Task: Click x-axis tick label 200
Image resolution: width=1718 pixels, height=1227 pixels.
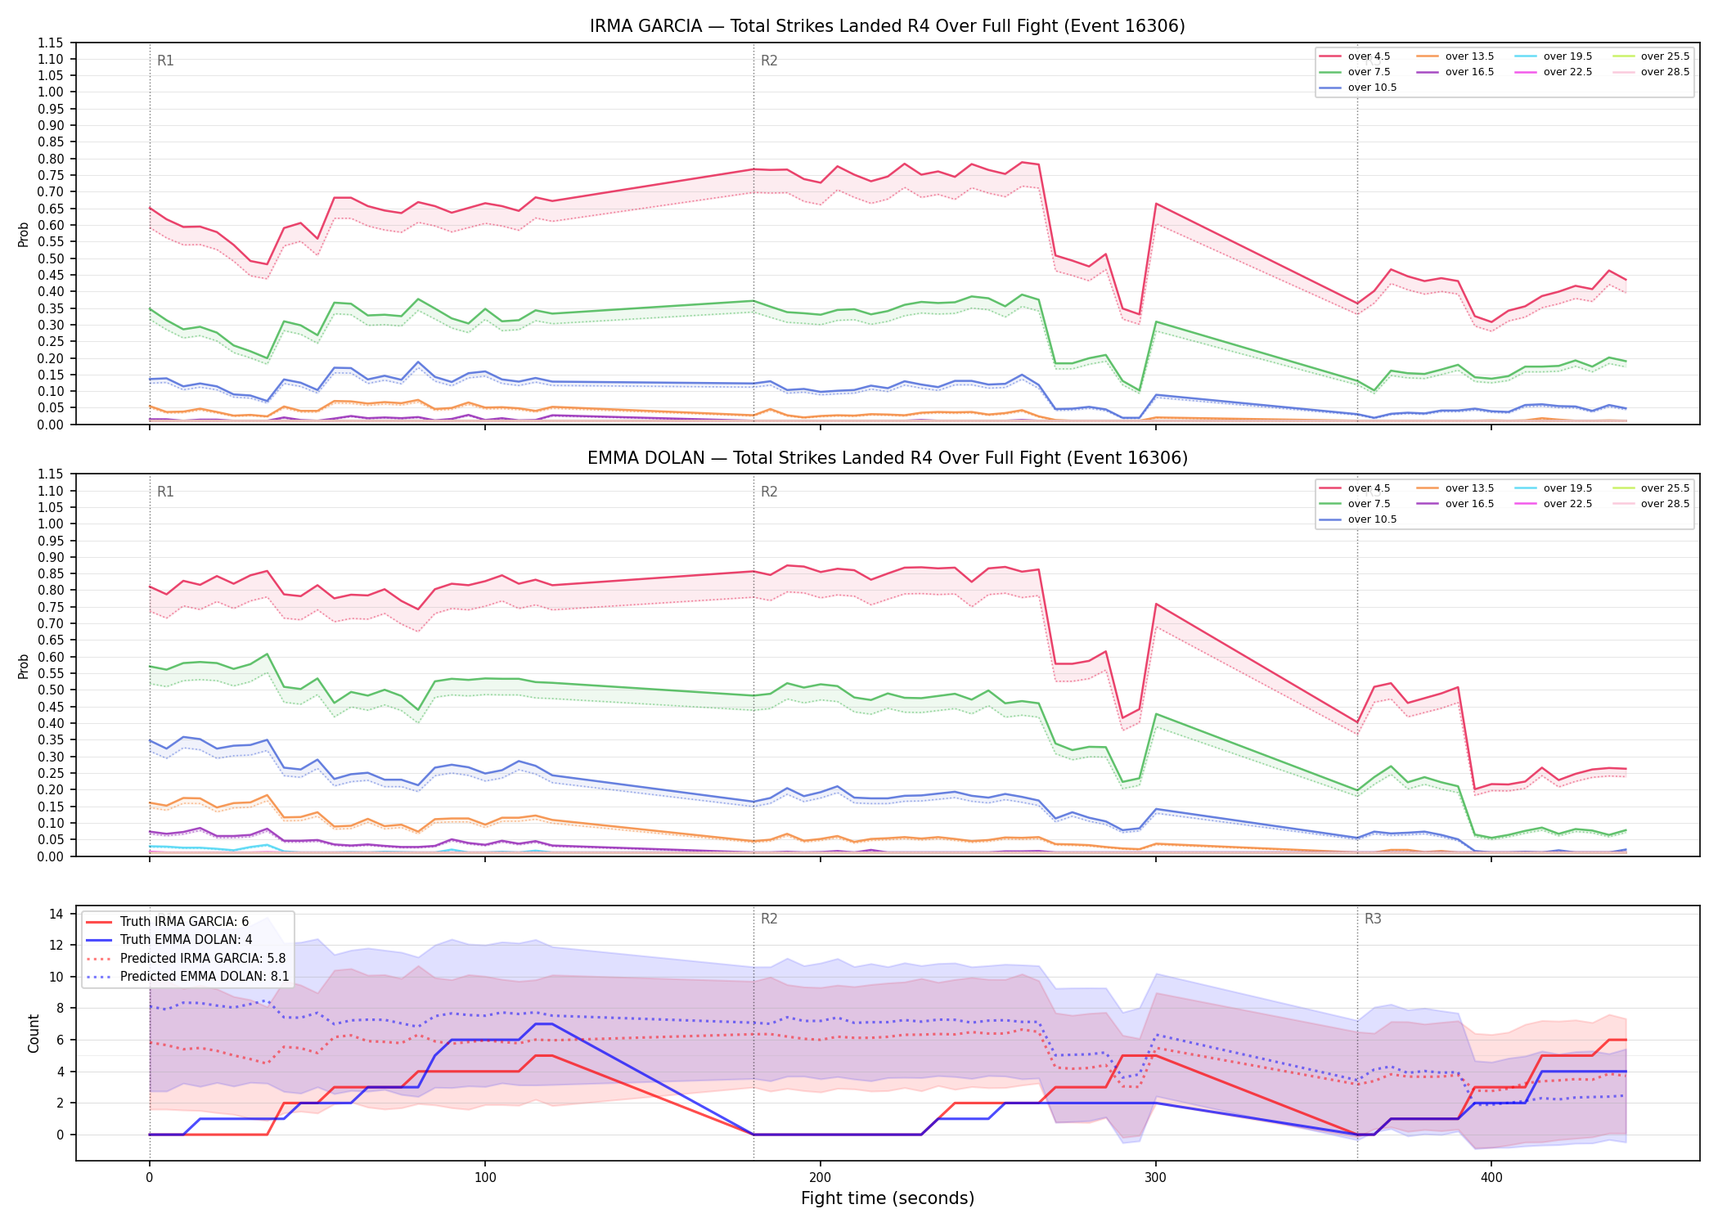Action: point(821,1178)
